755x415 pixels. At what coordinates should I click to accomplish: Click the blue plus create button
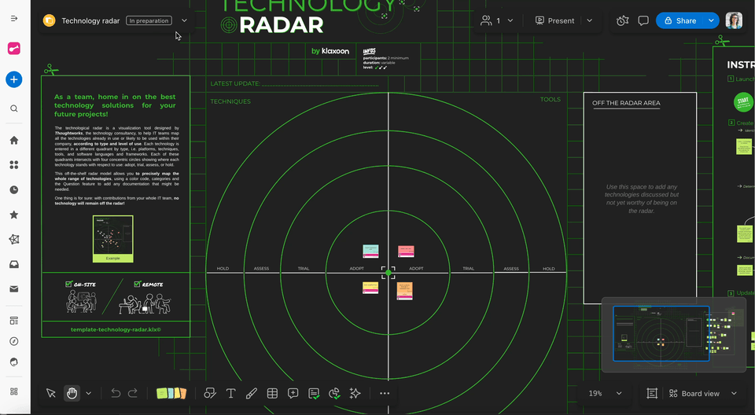(x=14, y=79)
